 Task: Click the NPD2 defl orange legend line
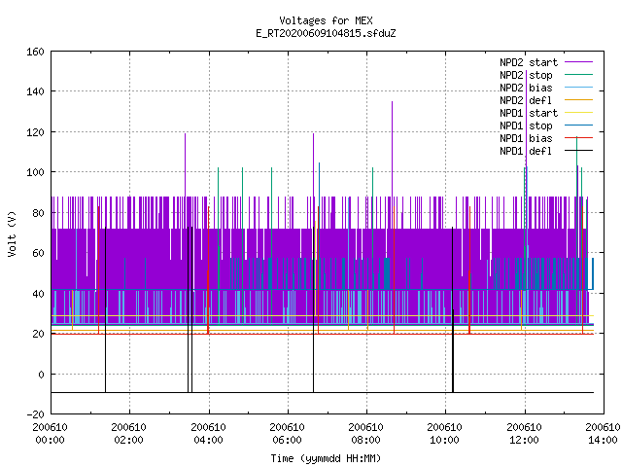pos(578,99)
